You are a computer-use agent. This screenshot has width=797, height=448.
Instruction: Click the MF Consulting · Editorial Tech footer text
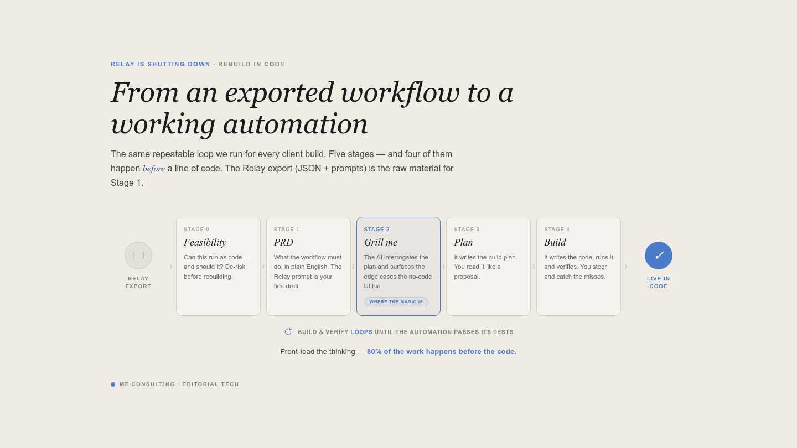(x=179, y=384)
